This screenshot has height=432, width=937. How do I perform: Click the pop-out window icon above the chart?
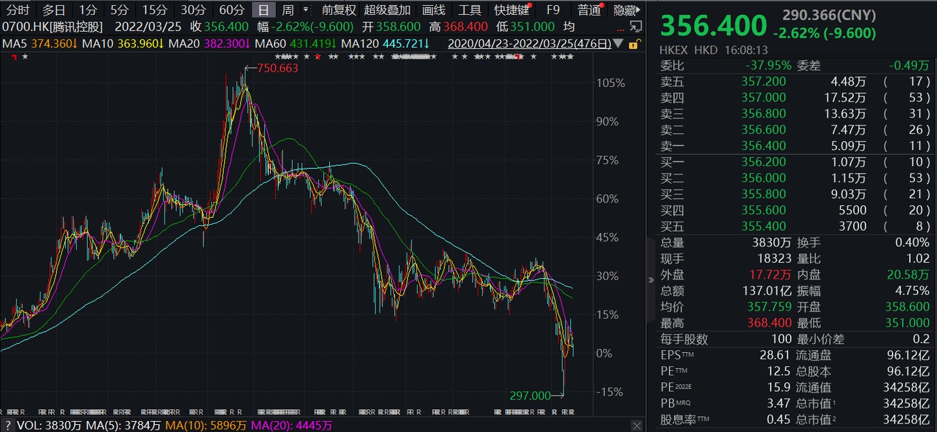636,27
